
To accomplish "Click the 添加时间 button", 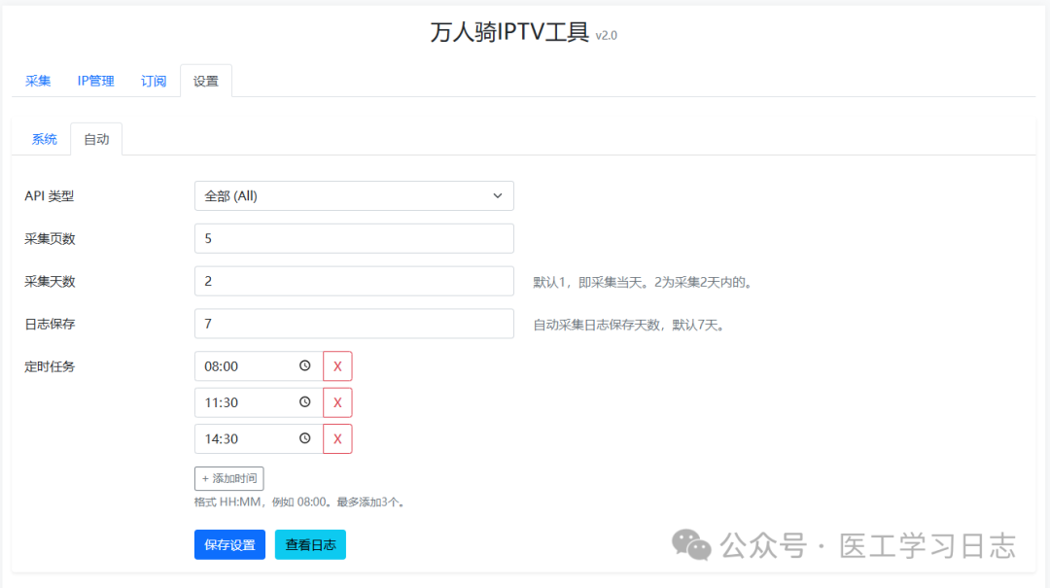I will point(227,478).
